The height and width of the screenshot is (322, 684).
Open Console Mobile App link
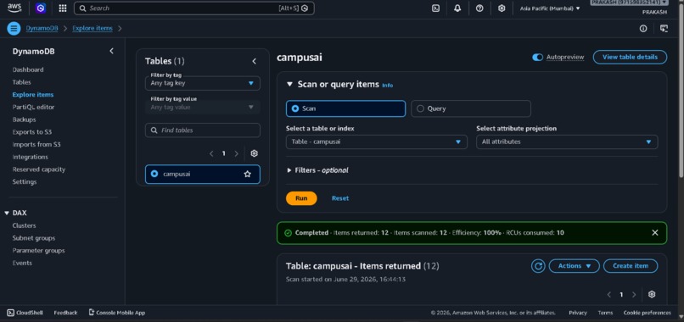(116, 313)
